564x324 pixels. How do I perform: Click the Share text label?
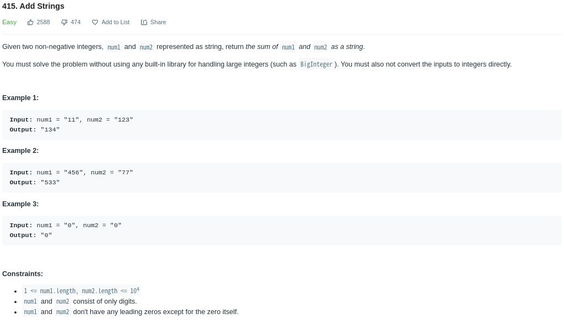pos(158,22)
